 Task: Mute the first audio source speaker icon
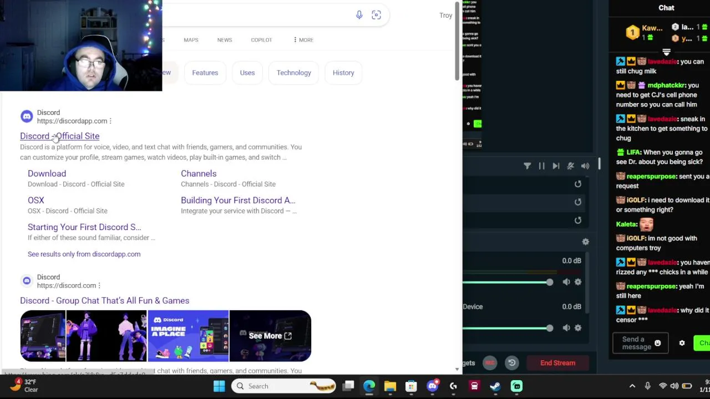566,282
